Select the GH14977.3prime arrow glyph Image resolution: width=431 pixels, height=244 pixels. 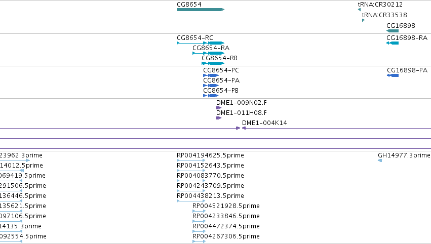[380, 160]
